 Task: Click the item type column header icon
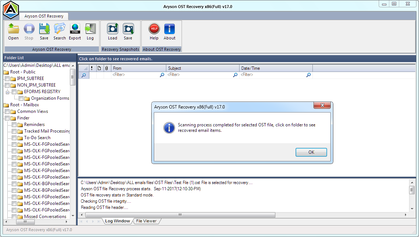[99, 68]
